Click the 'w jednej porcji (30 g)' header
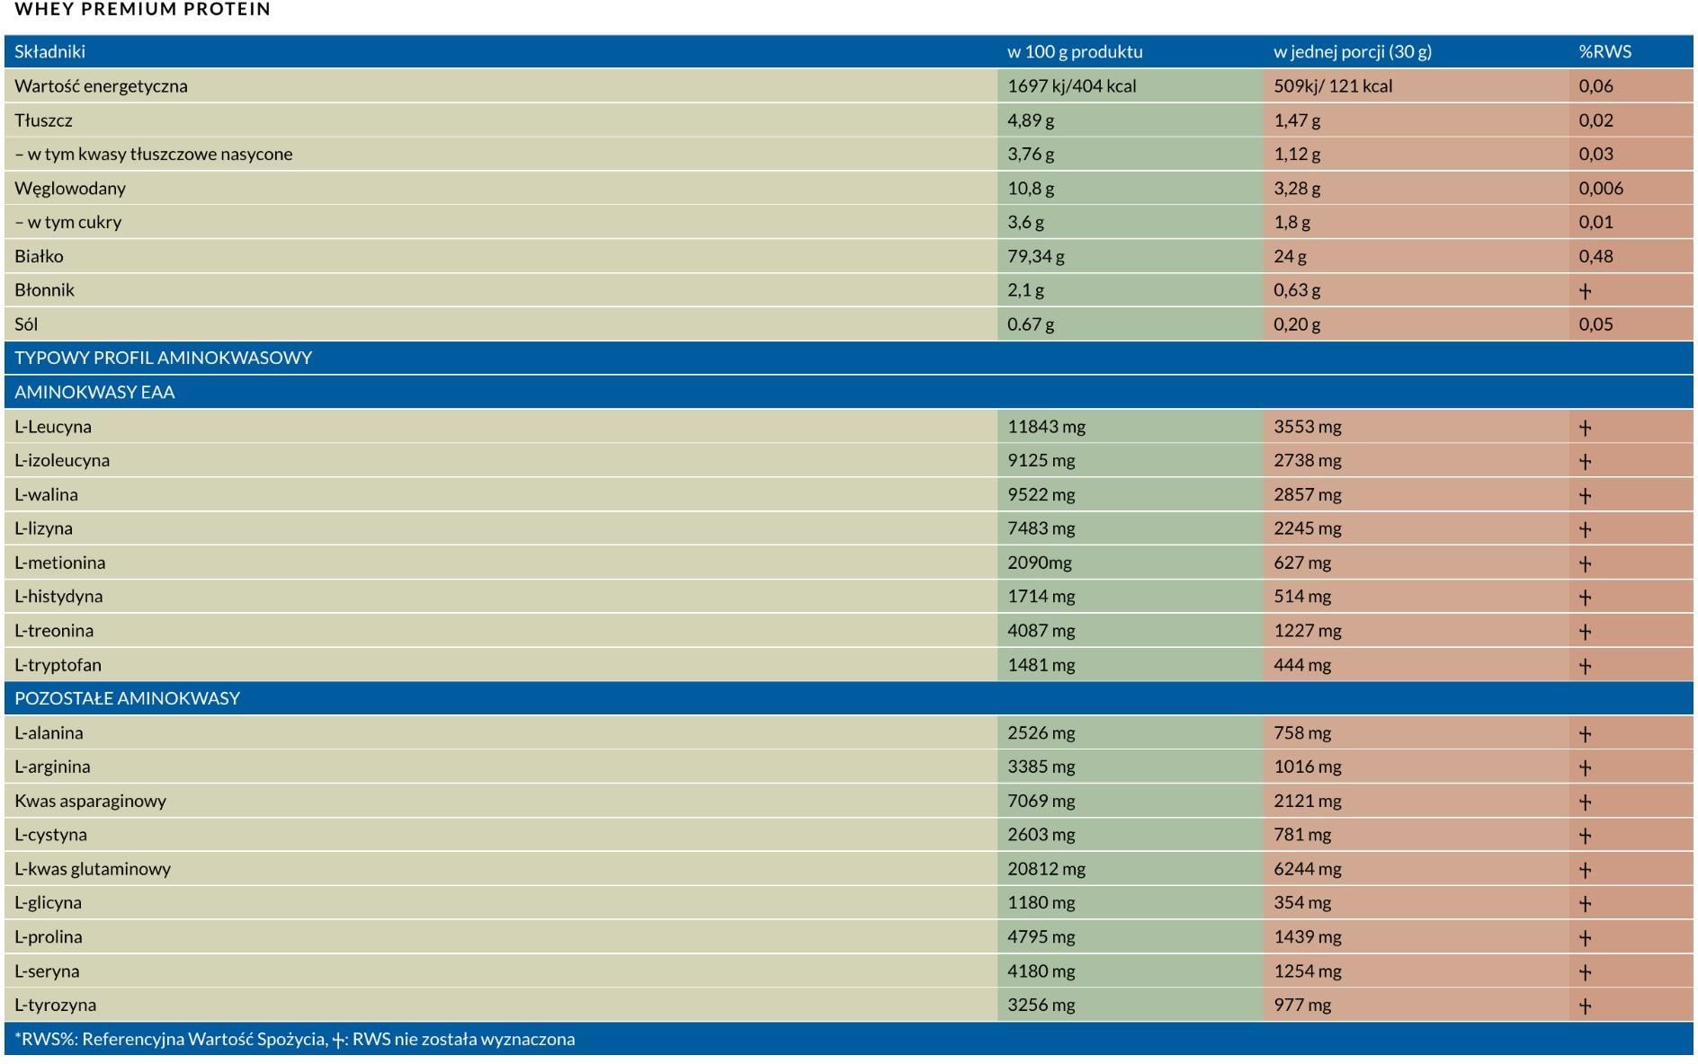This screenshot has width=1698, height=1064. (1352, 52)
